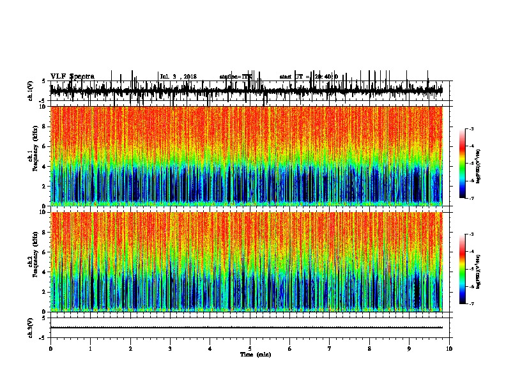The height and width of the screenshot is (391, 506).
Task: Click the ch.1 spectrogram color bar
Action: point(463,164)
